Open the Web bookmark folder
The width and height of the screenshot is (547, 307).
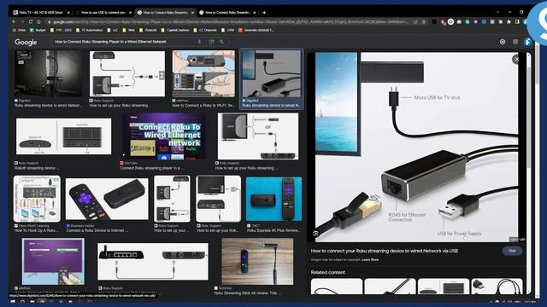[129, 31]
